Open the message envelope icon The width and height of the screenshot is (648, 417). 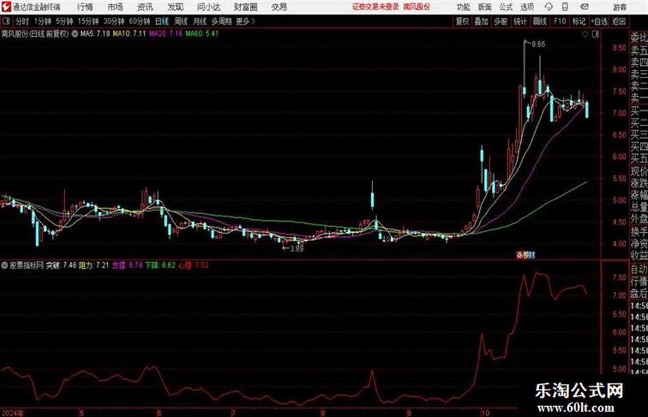click(x=584, y=7)
